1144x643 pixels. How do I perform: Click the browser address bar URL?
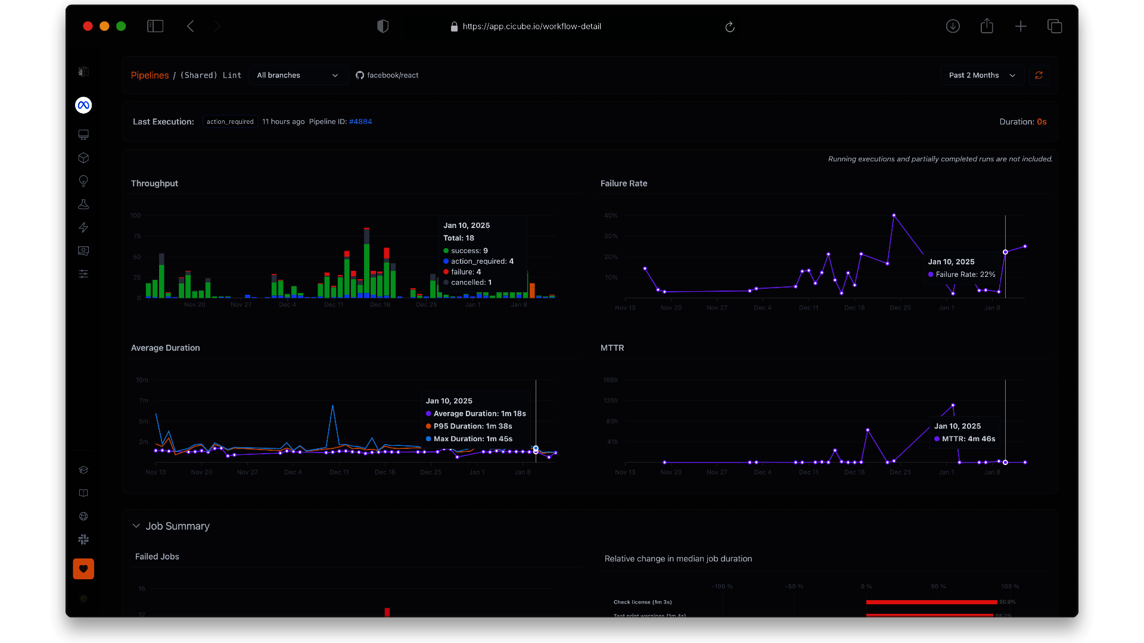click(531, 26)
